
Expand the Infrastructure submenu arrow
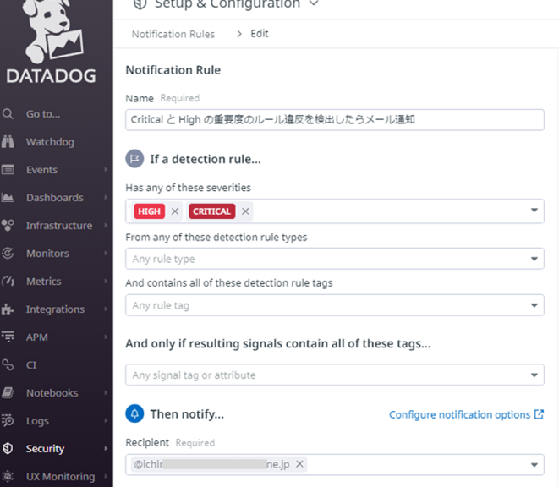[x=106, y=225]
